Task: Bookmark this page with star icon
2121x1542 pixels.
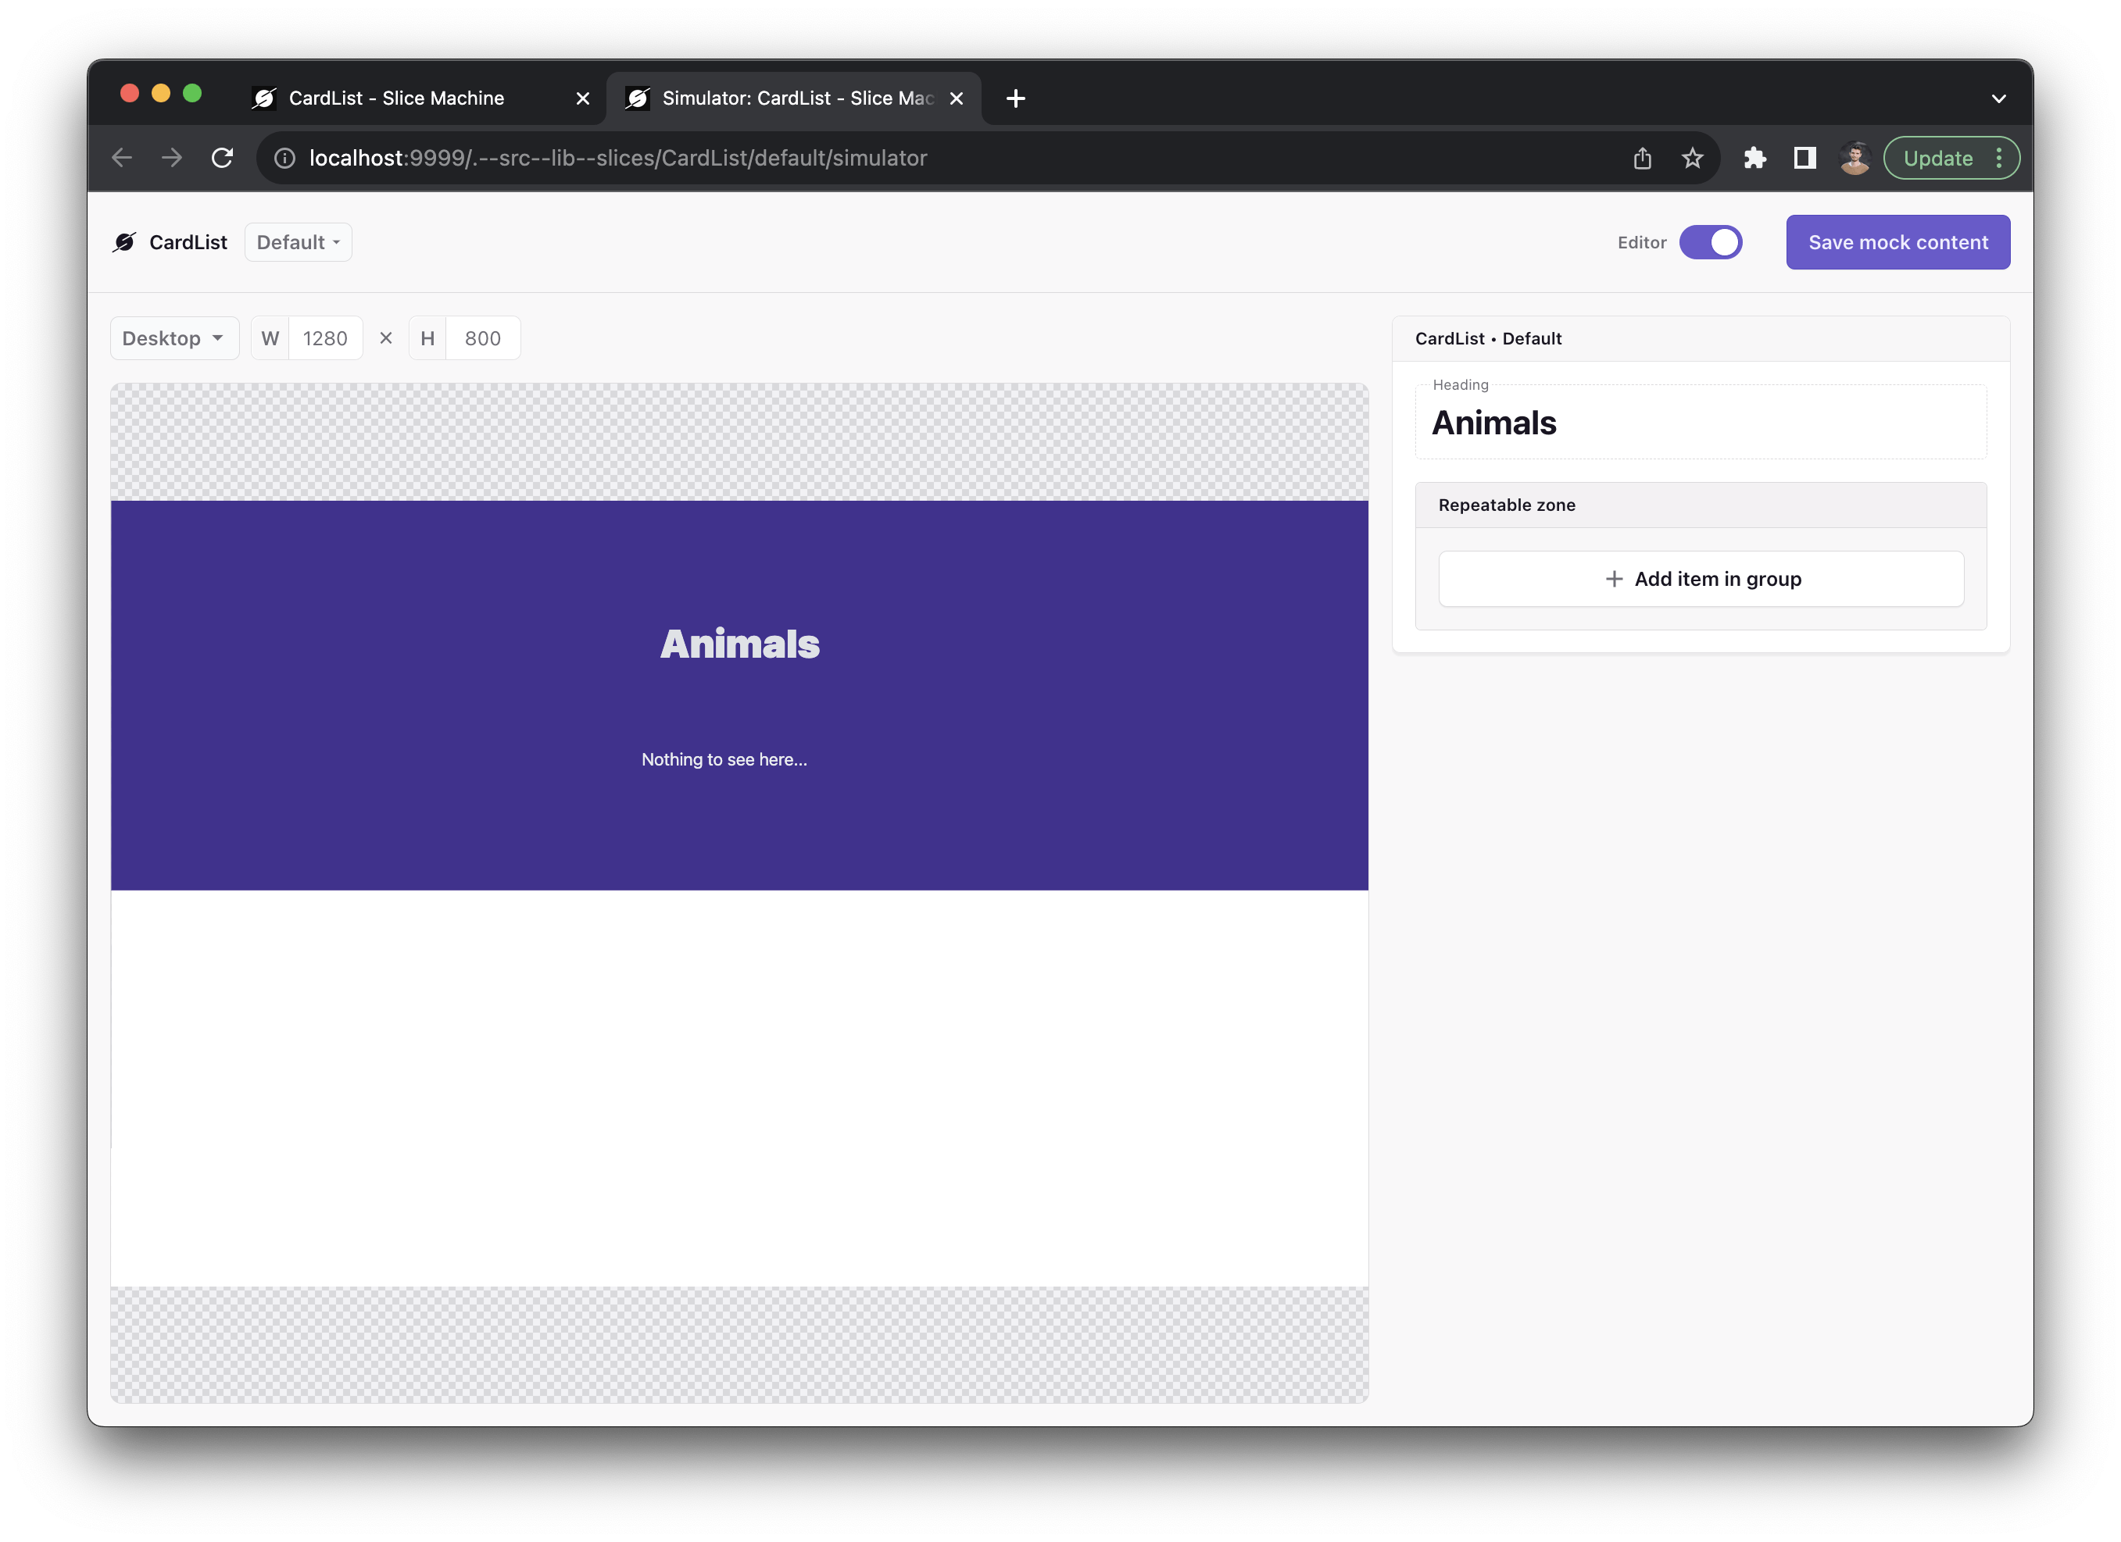Action: [x=1692, y=158]
